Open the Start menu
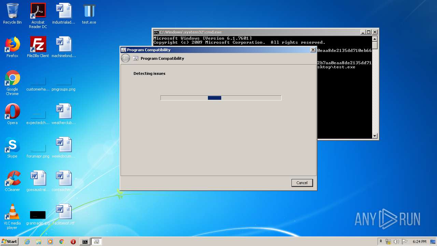This screenshot has height=246, width=437. pyautogui.click(x=10, y=242)
